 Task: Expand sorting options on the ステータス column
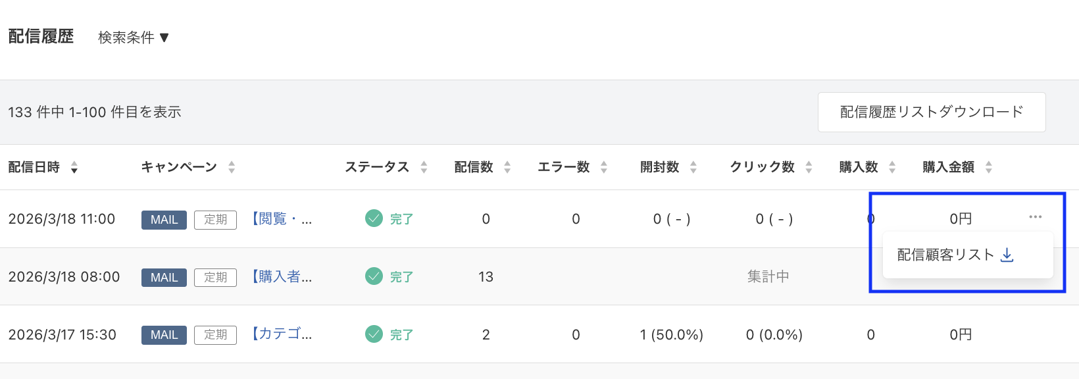click(x=425, y=167)
